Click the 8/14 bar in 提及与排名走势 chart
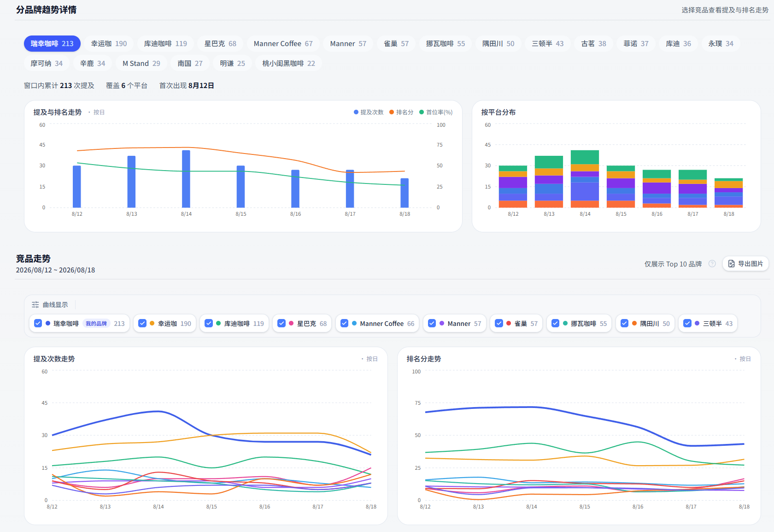Screen dimensions: 774x532 pos(186,179)
